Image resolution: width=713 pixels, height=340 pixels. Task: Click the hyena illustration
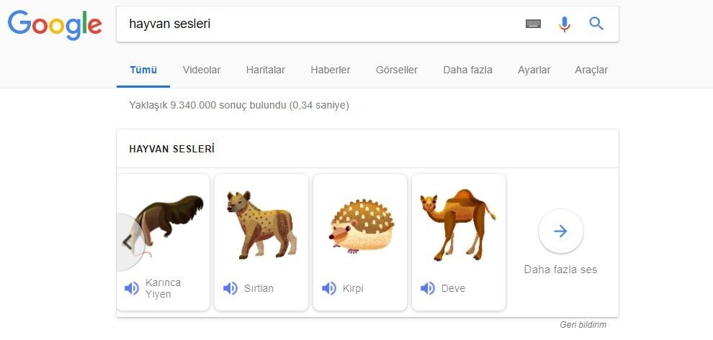(x=261, y=225)
